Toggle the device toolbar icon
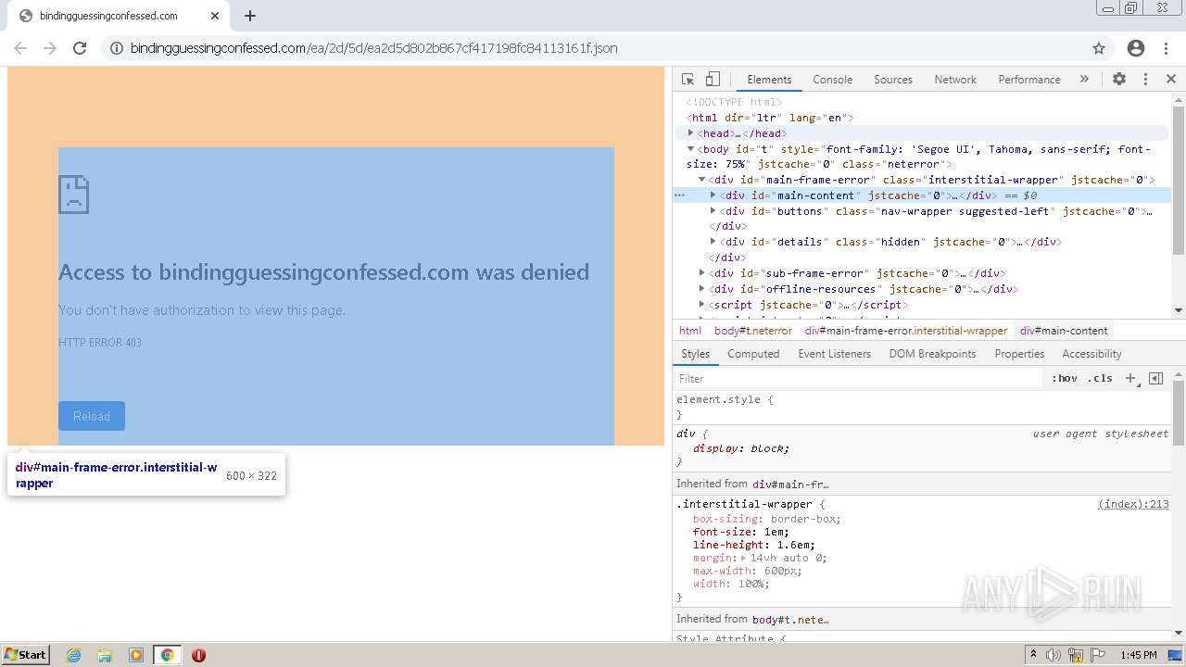 pyautogui.click(x=713, y=80)
